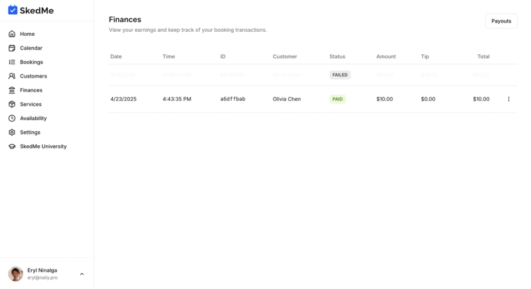Click the Payouts button
Viewport: 531px width, 289px height.
tap(501, 21)
